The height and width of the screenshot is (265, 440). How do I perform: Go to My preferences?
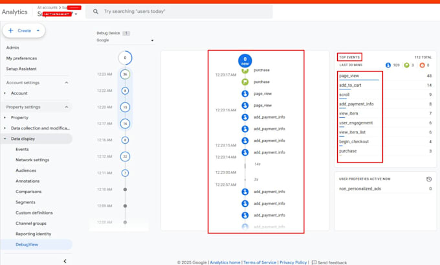[x=21, y=58]
